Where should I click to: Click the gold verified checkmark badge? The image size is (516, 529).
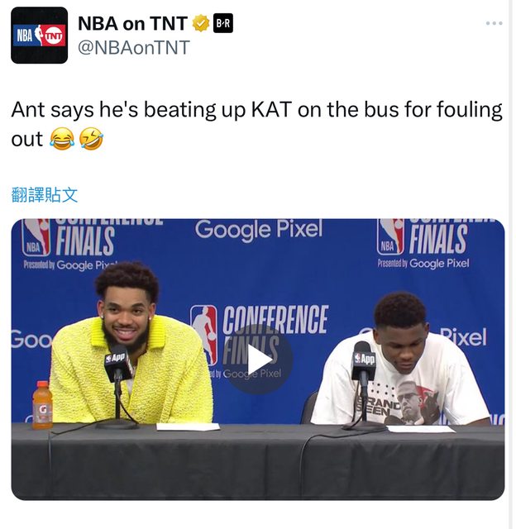point(201,23)
